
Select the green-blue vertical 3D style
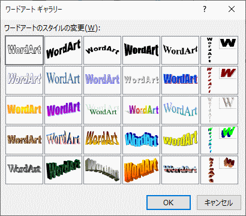click(219, 140)
